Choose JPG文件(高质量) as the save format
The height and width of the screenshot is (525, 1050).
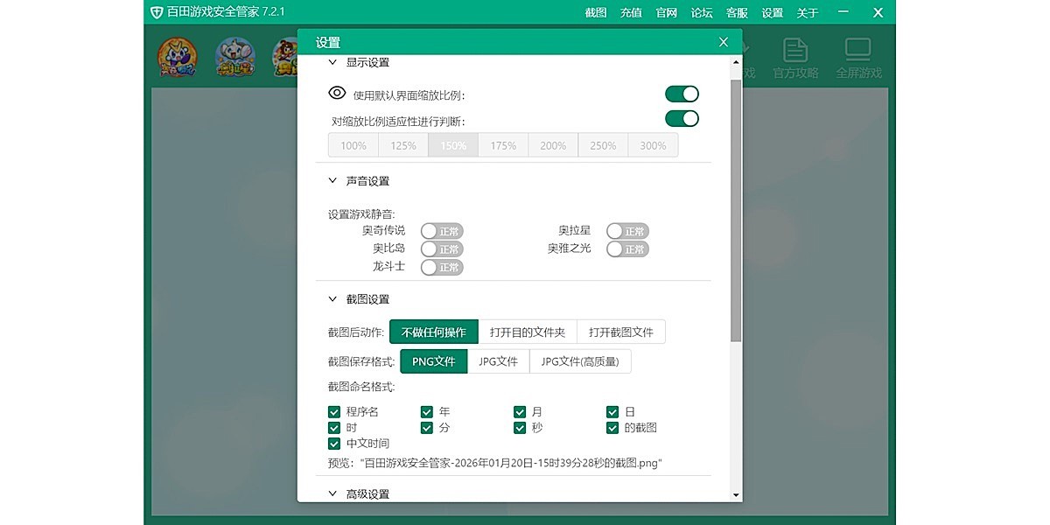[580, 361]
